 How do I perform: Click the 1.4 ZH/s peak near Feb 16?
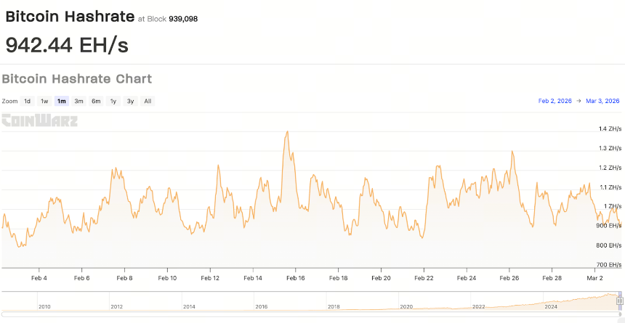point(287,132)
